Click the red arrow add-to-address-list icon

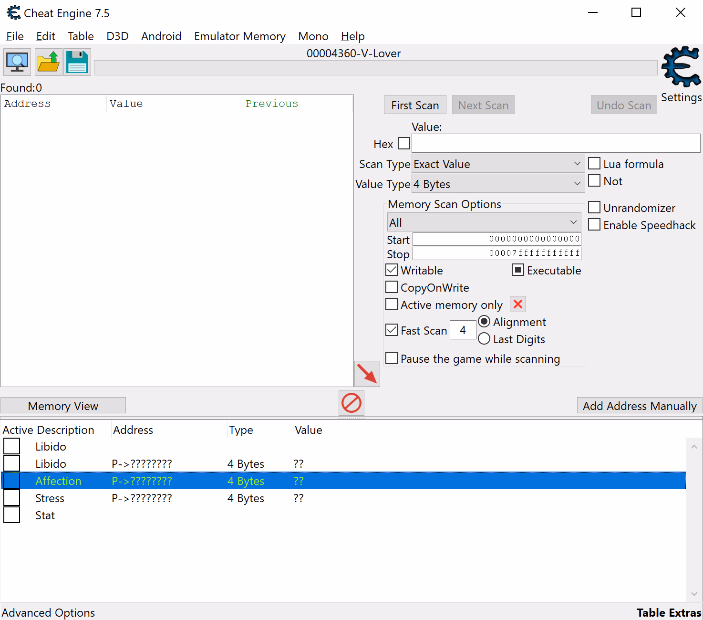pos(367,374)
